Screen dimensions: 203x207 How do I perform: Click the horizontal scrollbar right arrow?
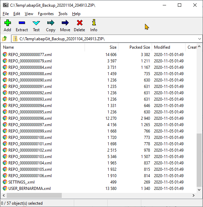[194, 195]
